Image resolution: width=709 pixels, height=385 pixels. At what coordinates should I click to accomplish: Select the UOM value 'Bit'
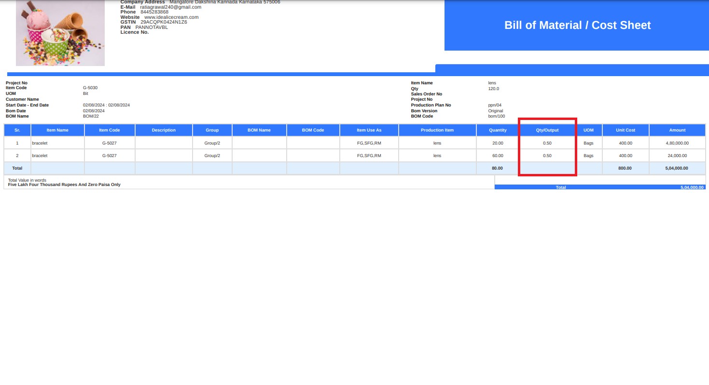click(x=85, y=93)
